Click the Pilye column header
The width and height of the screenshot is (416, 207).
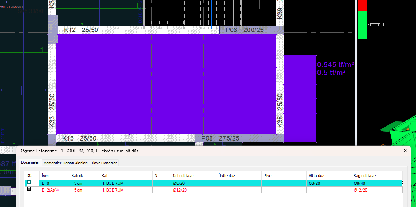pyautogui.click(x=267, y=176)
